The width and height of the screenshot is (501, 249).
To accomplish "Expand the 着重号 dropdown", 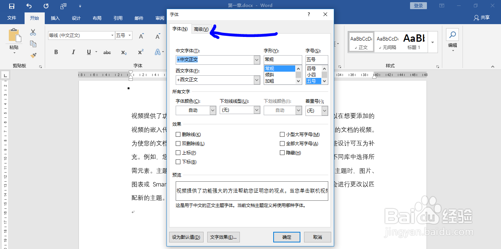I will (325, 110).
